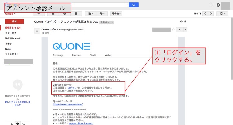233x125 pixels.
Task: Report this email as spam
Action: [65, 14]
